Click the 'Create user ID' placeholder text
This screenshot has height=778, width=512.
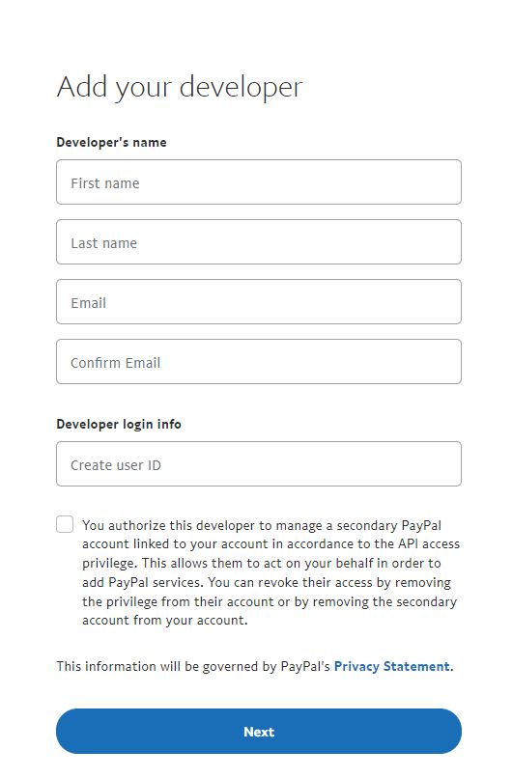point(116,465)
